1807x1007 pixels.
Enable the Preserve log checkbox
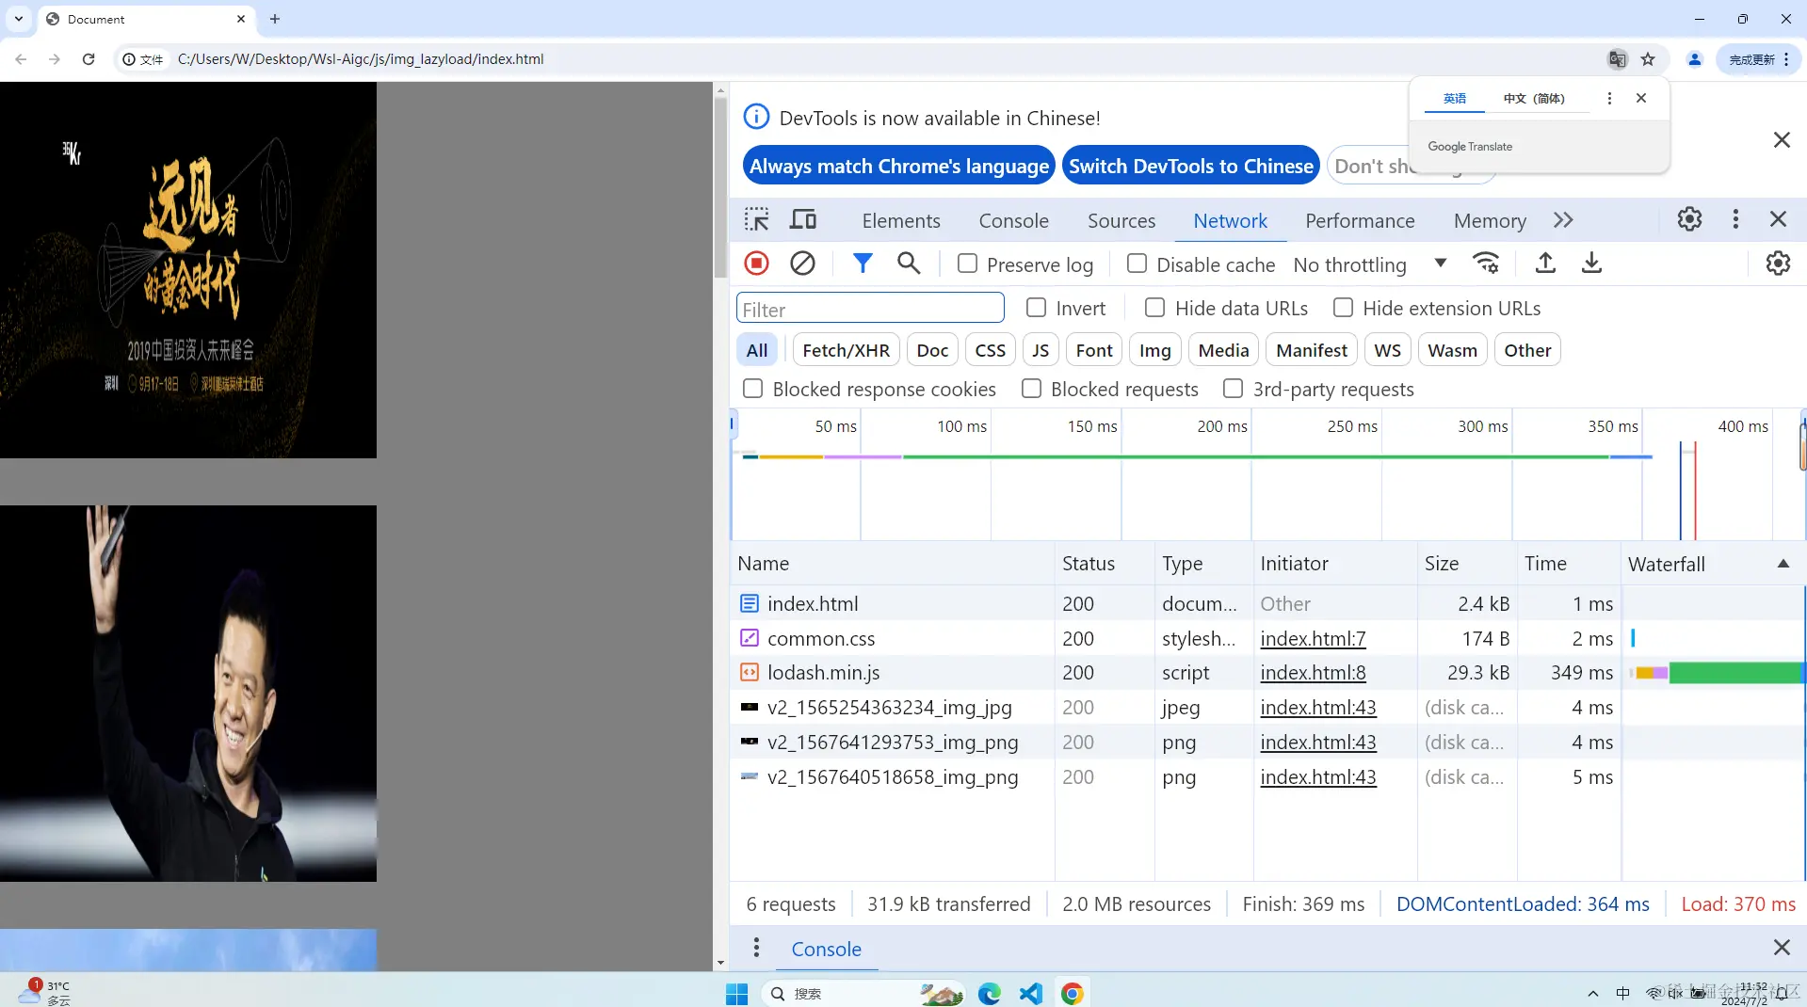(x=967, y=264)
